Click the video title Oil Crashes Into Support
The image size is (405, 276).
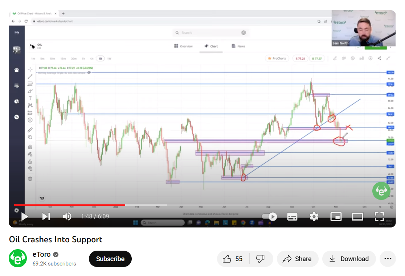(56, 239)
